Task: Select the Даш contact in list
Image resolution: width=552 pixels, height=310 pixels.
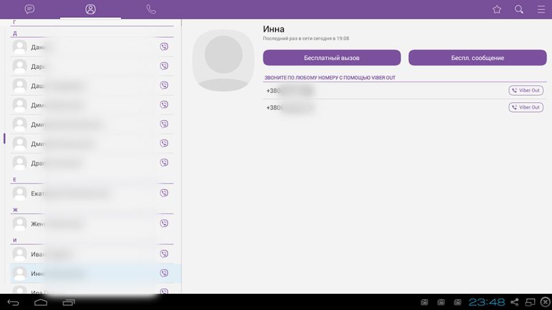Action: click(86, 86)
